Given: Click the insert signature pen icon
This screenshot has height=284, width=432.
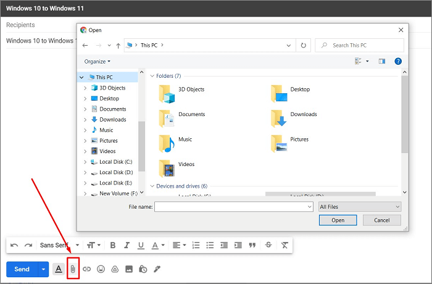Looking at the screenshot, I should tap(157, 269).
